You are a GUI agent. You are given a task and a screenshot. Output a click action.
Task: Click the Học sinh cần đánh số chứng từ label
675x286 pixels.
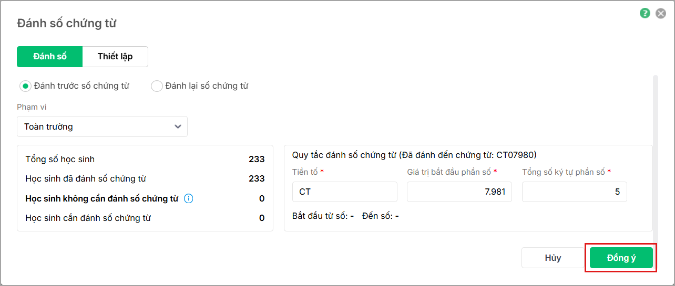[x=88, y=218]
